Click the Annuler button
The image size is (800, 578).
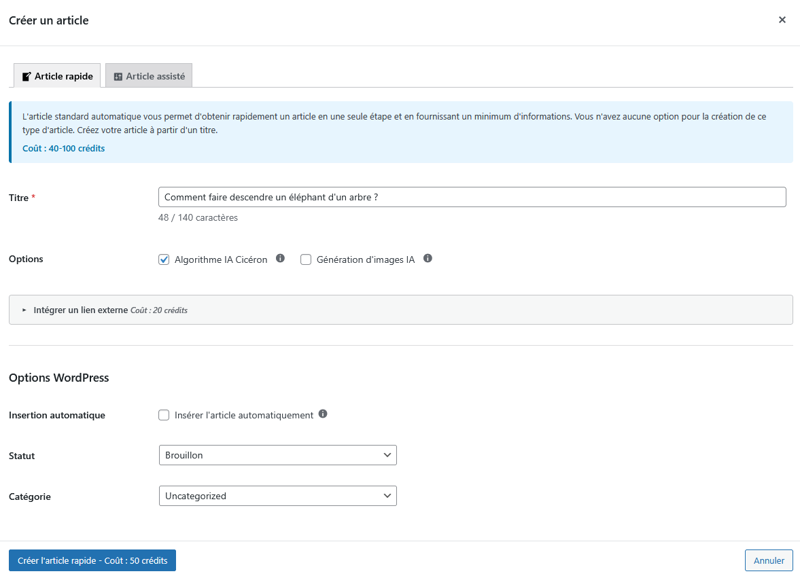pyautogui.click(x=768, y=560)
